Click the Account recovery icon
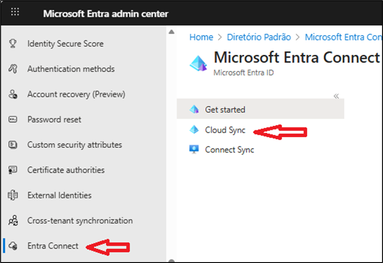This screenshot has width=383, height=263. pos(13,94)
